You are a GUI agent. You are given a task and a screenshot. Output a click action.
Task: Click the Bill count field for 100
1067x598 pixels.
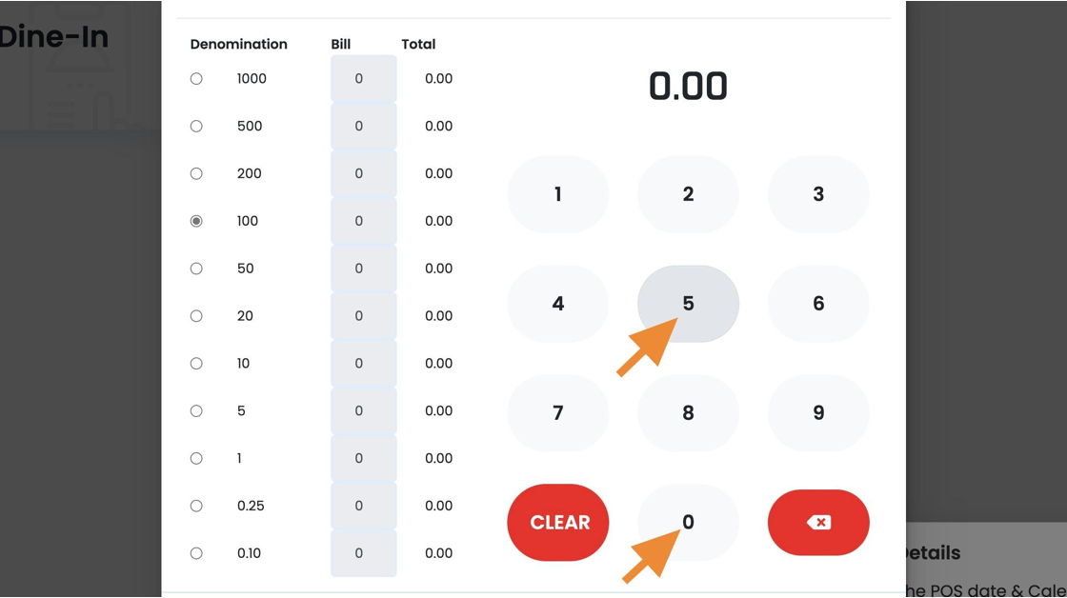[363, 221]
